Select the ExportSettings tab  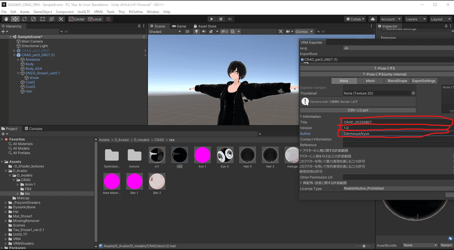tap(424, 81)
